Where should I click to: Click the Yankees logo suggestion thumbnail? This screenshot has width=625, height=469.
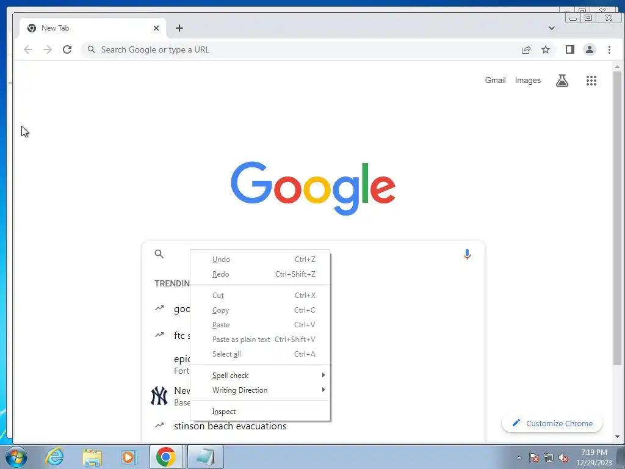click(159, 396)
